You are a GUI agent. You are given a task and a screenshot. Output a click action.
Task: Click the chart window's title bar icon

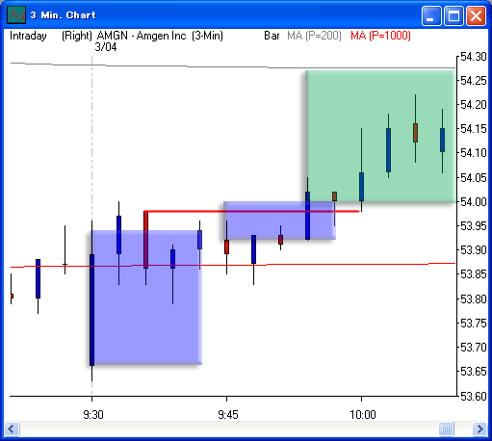click(x=16, y=14)
